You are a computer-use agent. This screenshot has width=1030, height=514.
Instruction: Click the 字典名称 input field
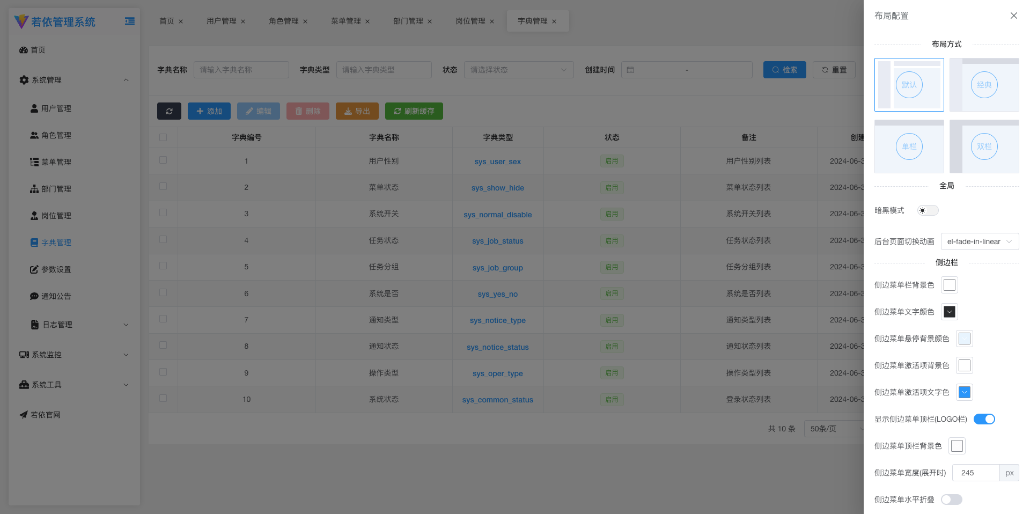pos(241,70)
